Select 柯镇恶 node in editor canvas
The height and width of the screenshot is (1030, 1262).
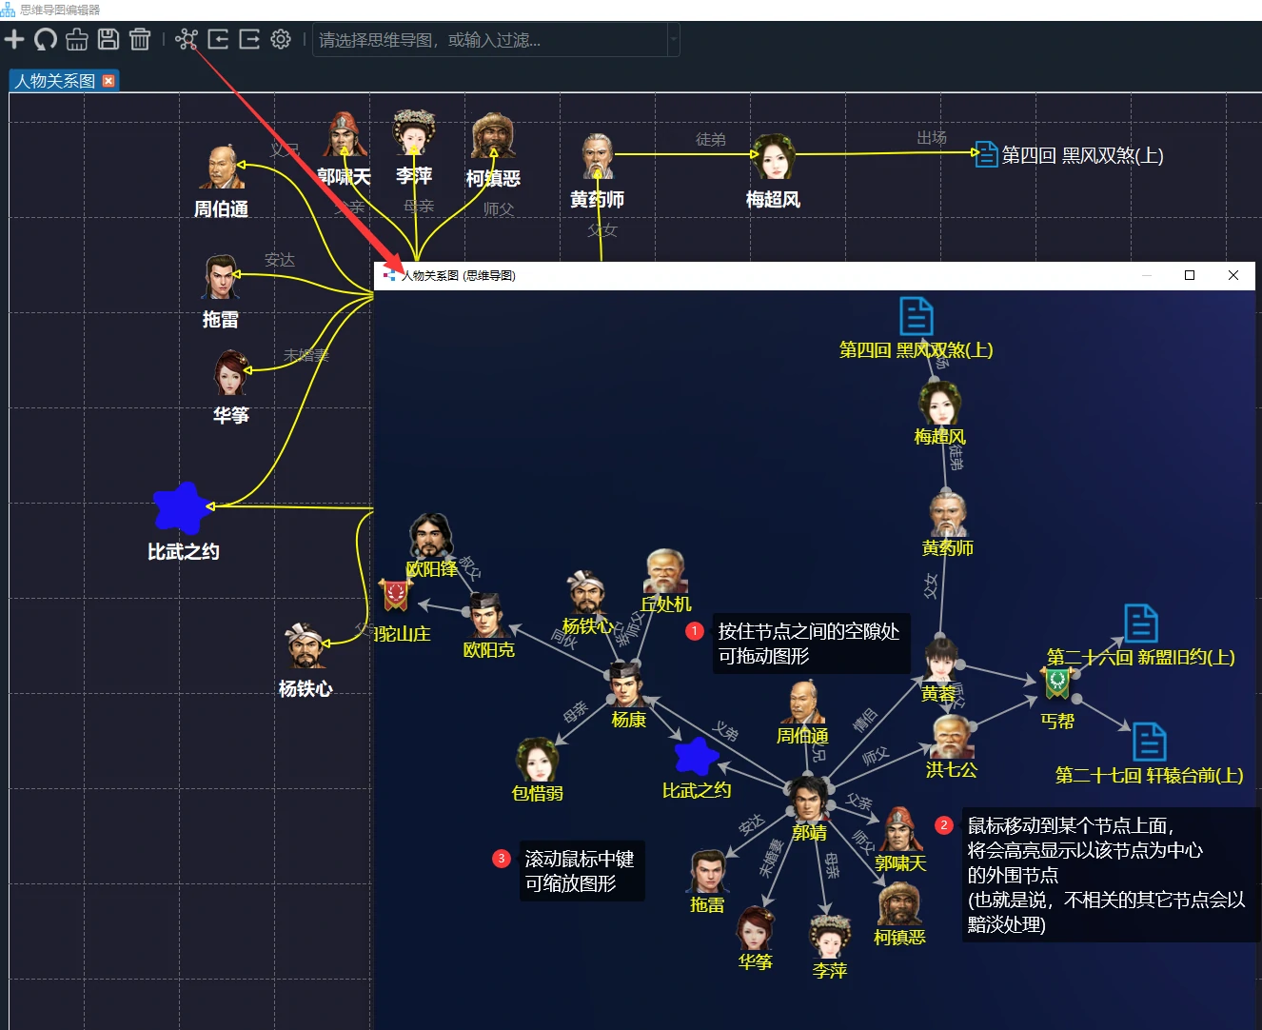(493, 135)
